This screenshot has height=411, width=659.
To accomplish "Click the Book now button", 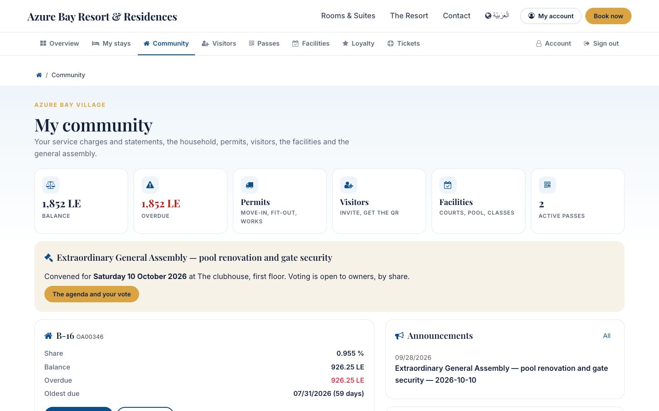I will coord(608,16).
